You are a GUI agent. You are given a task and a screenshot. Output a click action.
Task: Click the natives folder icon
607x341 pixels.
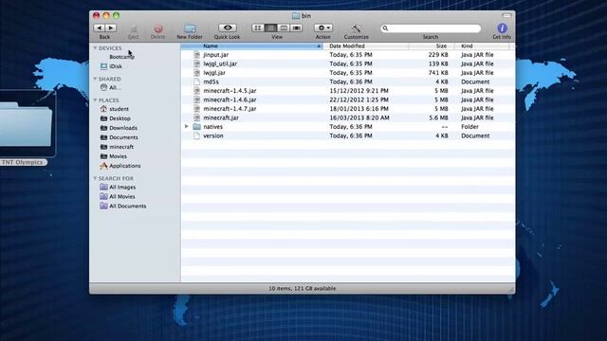(196, 126)
